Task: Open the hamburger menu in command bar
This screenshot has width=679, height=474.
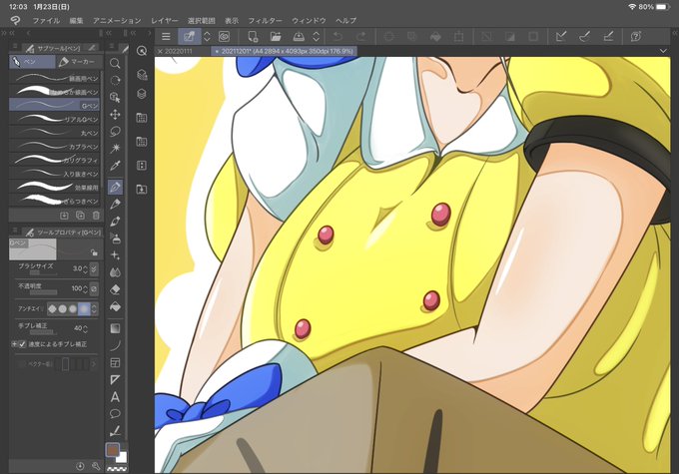Action: click(x=166, y=36)
